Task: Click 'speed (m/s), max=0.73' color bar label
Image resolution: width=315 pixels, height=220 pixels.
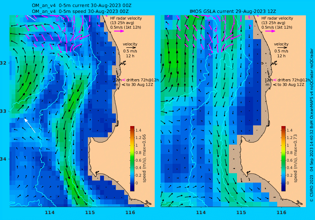Action: coord(295,159)
